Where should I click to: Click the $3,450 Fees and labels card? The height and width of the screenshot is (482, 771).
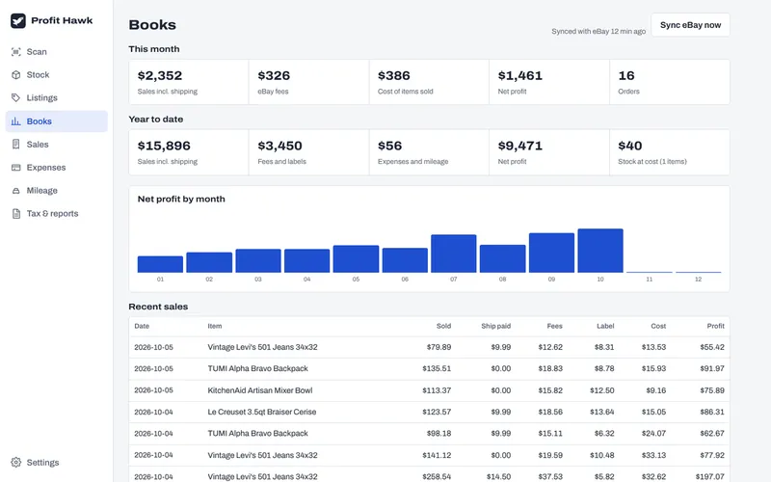(x=308, y=152)
